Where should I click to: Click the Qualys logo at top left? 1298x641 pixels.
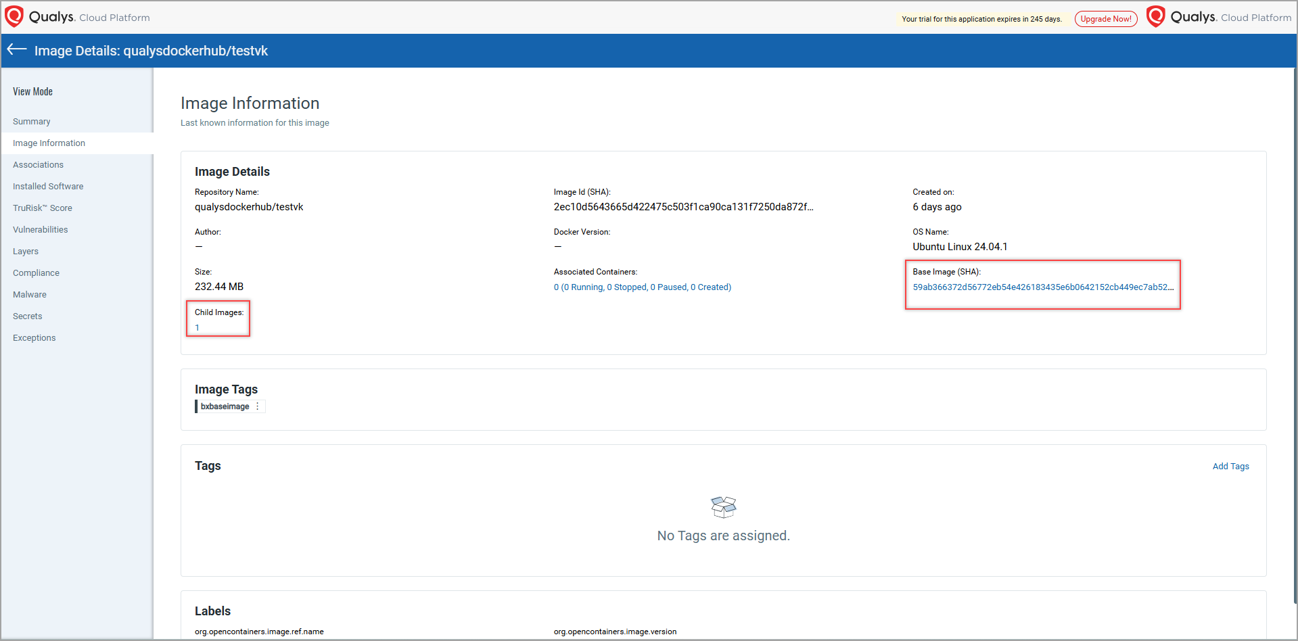click(x=14, y=17)
